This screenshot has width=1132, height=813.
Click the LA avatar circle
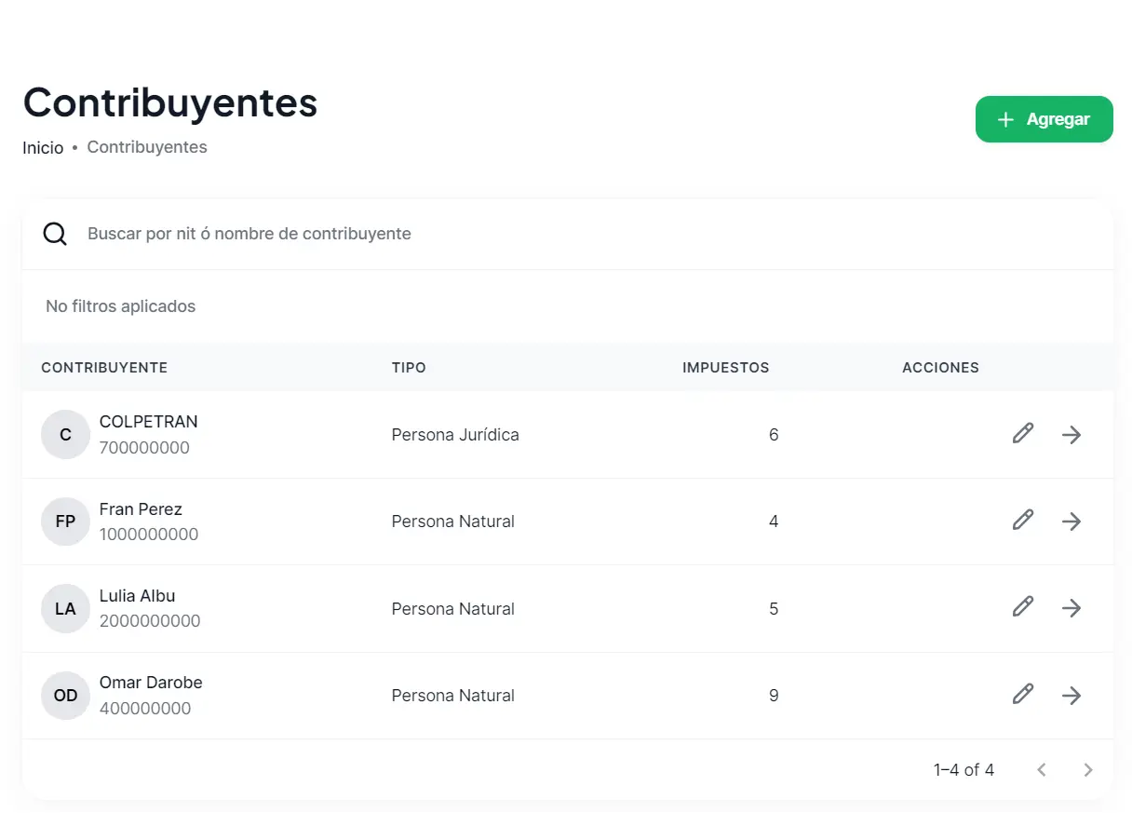(65, 609)
